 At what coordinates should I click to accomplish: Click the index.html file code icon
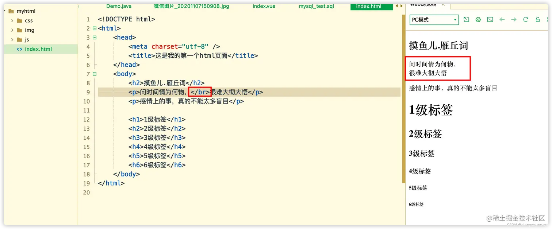click(x=19, y=49)
